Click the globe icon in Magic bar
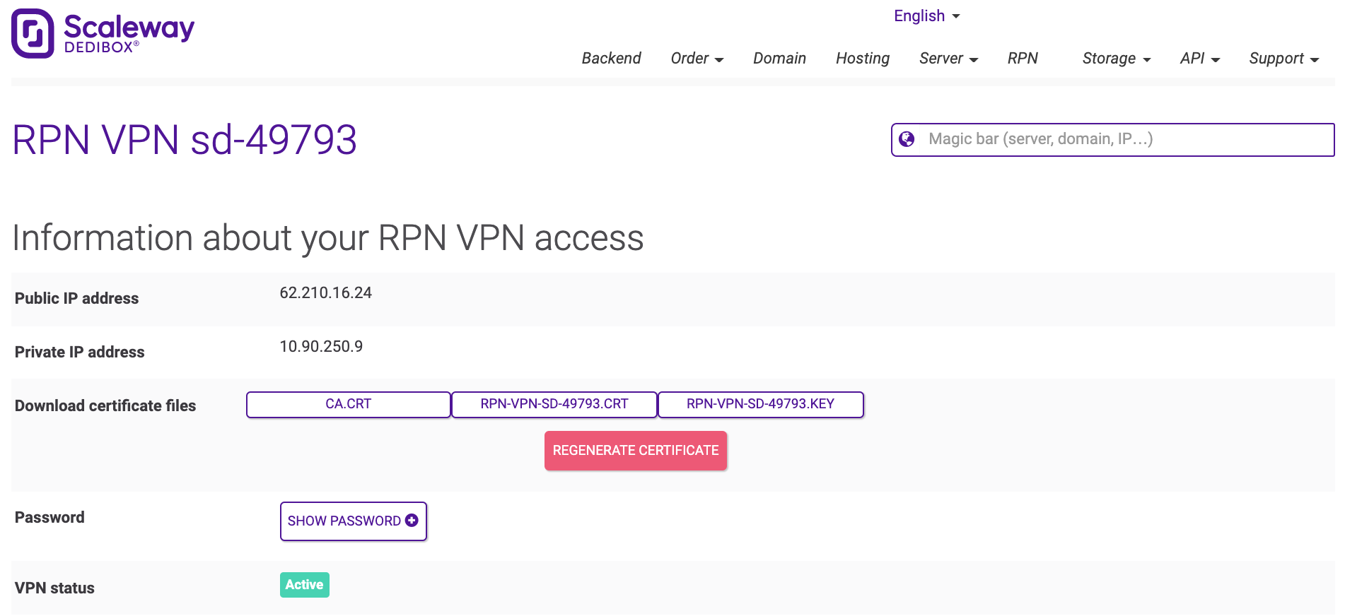Viewport: 1345px width, 616px height. click(x=907, y=139)
